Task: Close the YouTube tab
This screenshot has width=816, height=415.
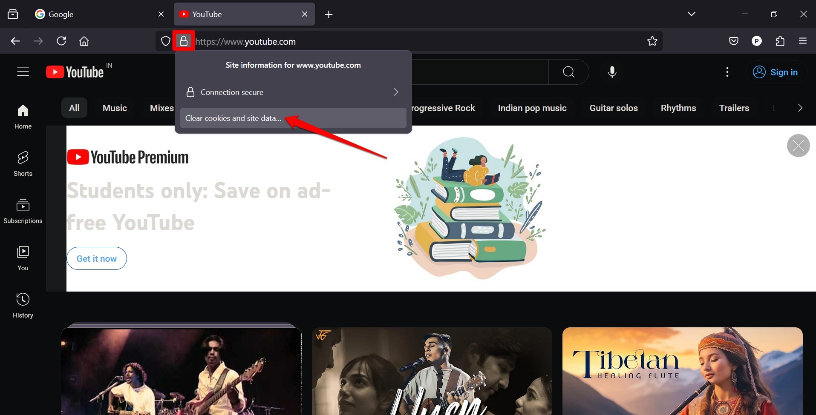Action: pos(305,14)
